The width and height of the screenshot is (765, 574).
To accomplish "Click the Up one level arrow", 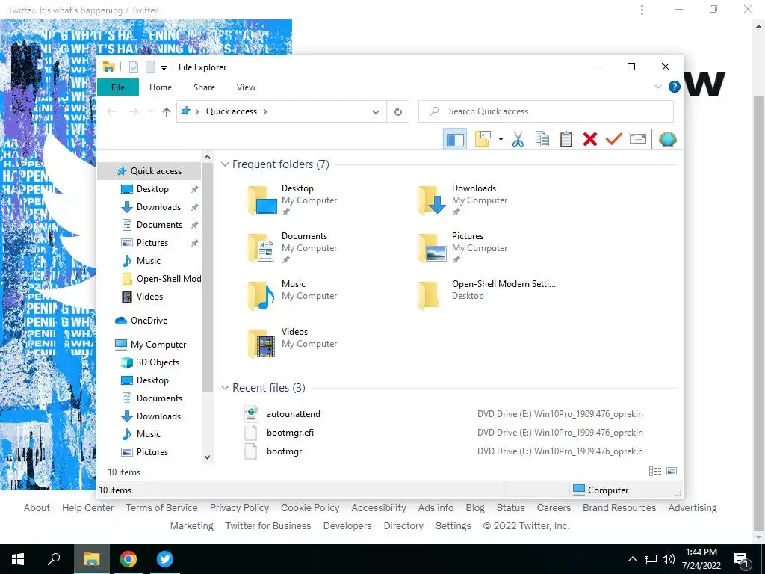I will click(167, 112).
